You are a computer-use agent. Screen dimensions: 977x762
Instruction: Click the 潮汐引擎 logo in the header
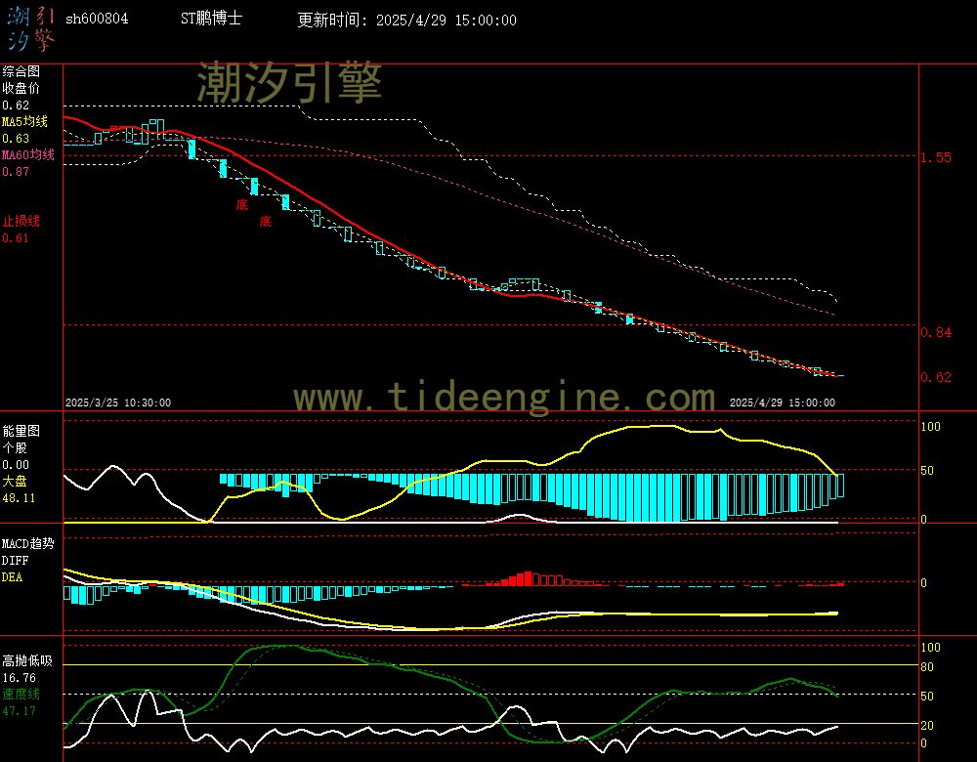pyautogui.click(x=30, y=29)
